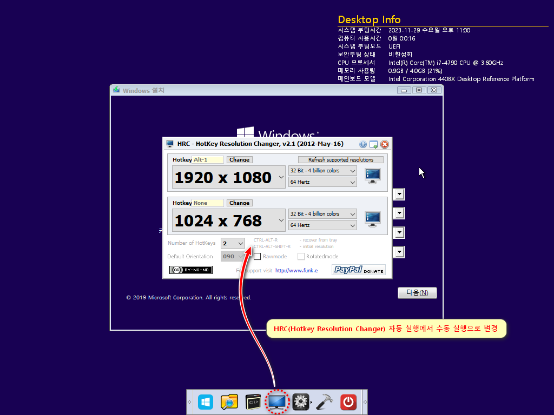
Task: Launch the file explorer dock icon
Action: tap(229, 402)
